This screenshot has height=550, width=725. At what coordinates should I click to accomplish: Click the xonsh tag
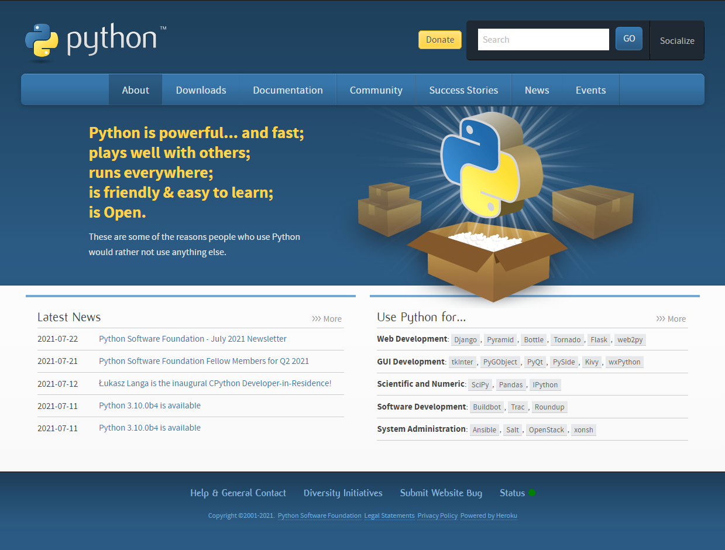[583, 429]
